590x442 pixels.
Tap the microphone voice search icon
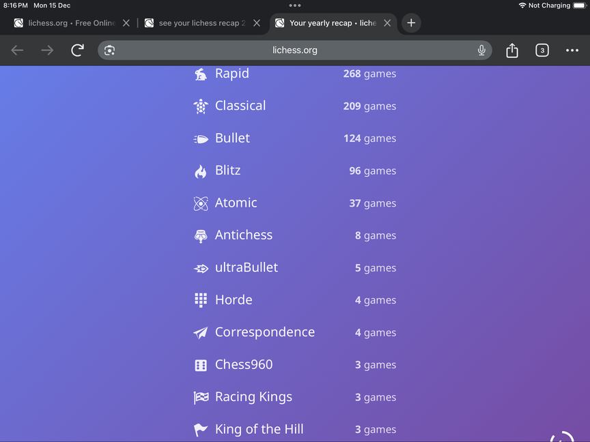481,50
